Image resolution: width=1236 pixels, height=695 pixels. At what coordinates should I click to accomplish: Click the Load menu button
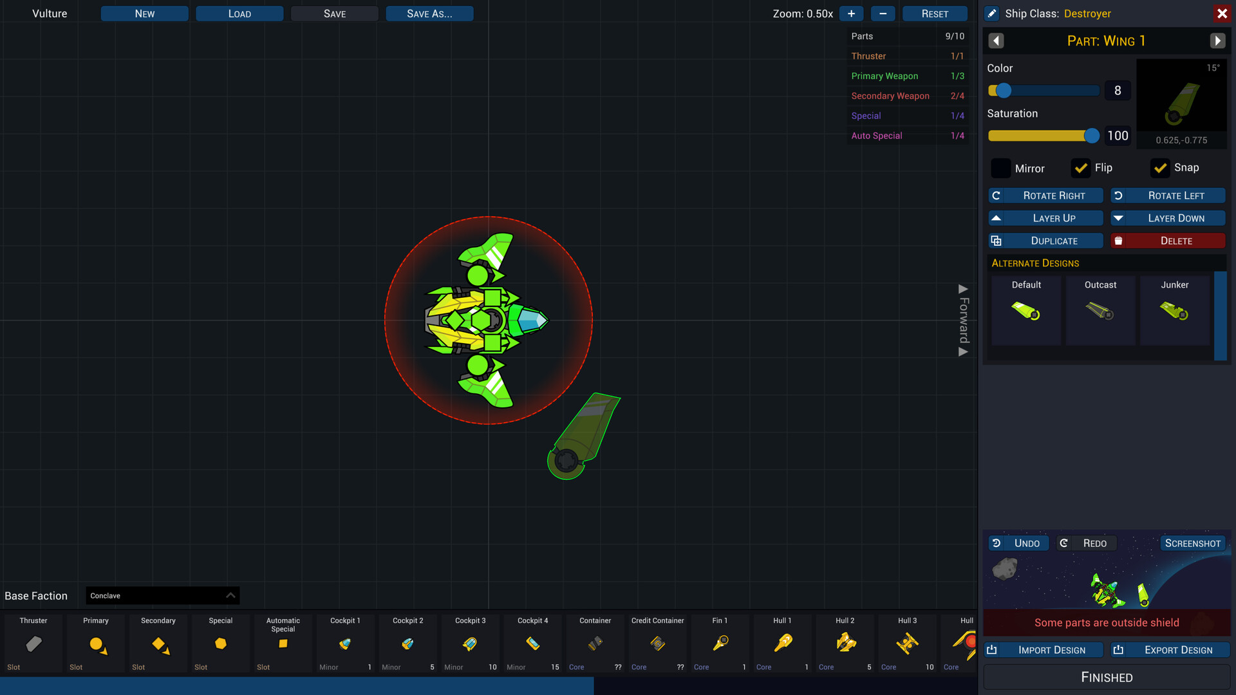239,14
